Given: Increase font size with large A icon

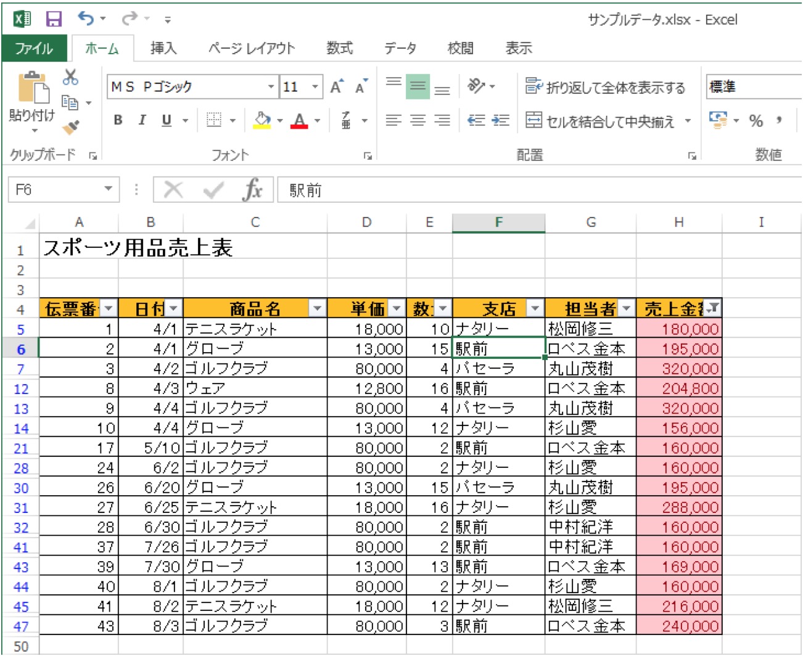Looking at the screenshot, I should (337, 86).
